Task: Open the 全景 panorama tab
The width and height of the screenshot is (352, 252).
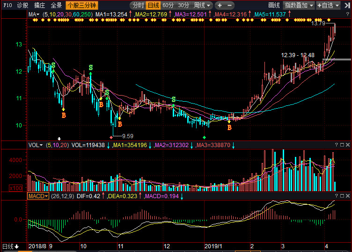Action: coord(56,6)
